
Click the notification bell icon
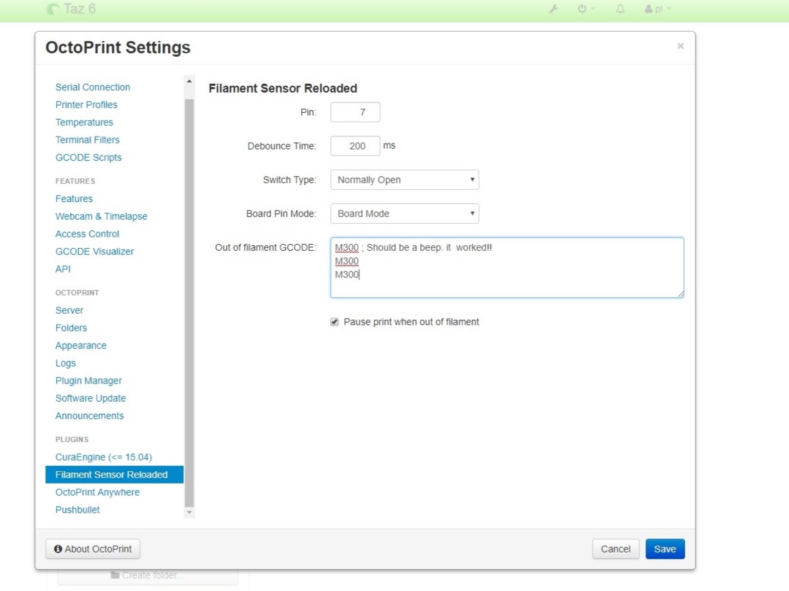tap(620, 9)
